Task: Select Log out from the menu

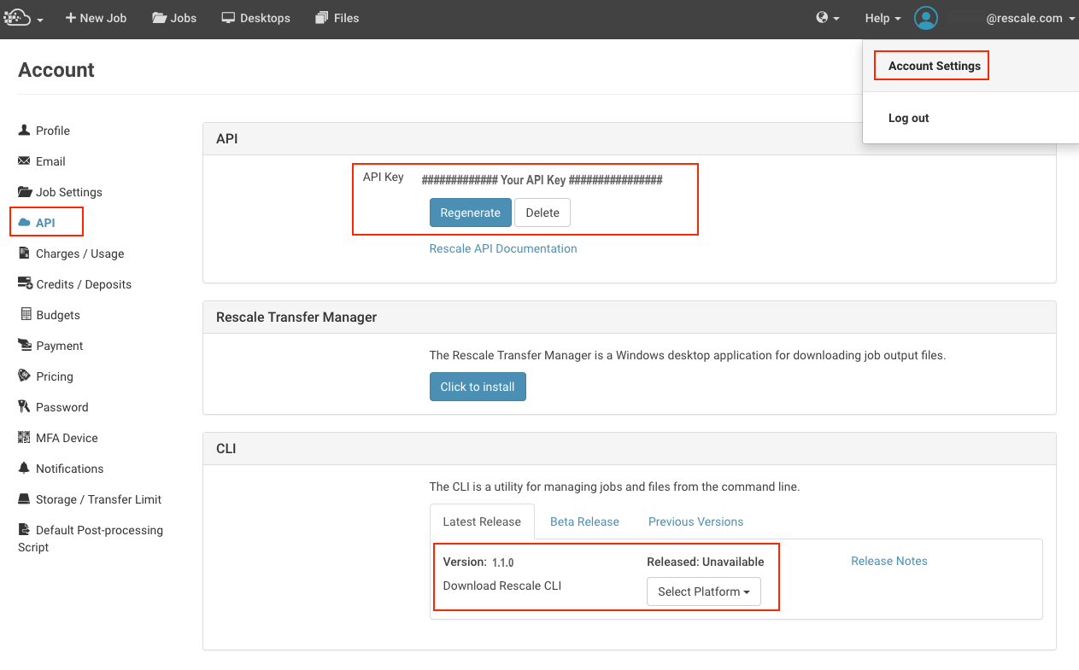Action: (x=908, y=118)
